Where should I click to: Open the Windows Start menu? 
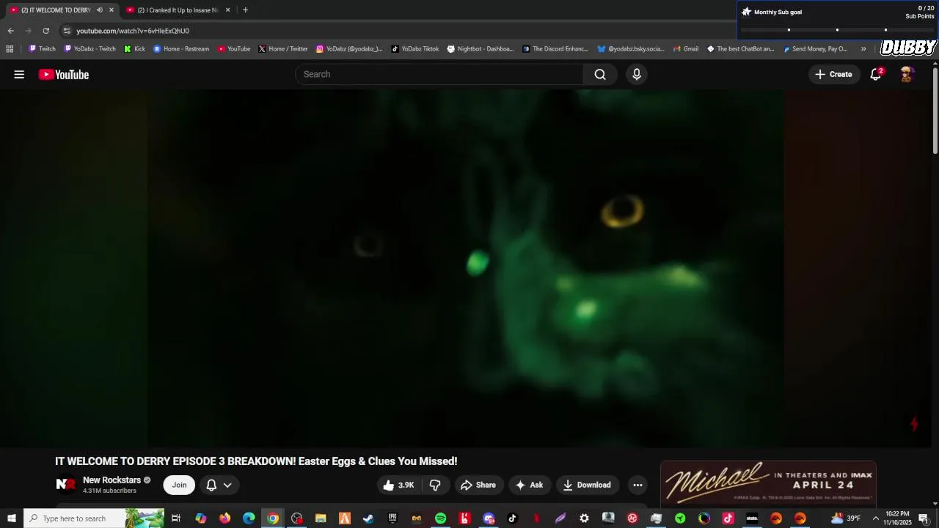click(12, 518)
